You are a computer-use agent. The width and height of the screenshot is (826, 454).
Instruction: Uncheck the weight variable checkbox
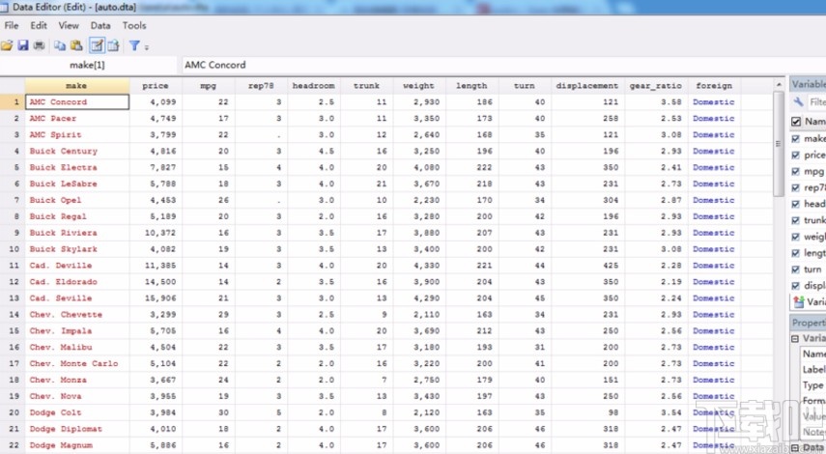coord(796,237)
